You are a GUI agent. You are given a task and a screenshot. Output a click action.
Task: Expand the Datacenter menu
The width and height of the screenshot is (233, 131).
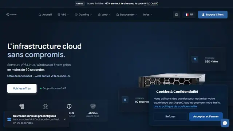(x=127, y=15)
